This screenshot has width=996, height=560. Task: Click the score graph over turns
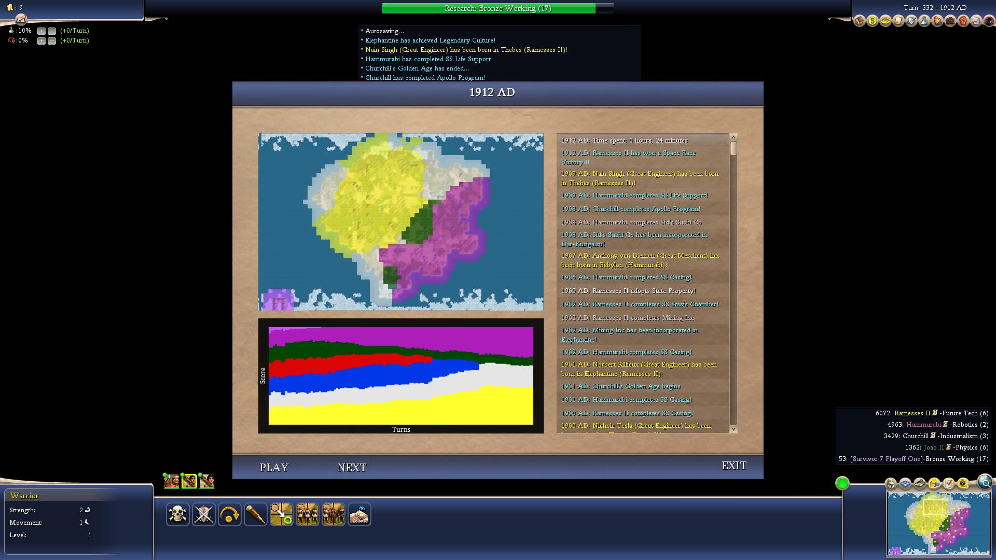[401, 375]
